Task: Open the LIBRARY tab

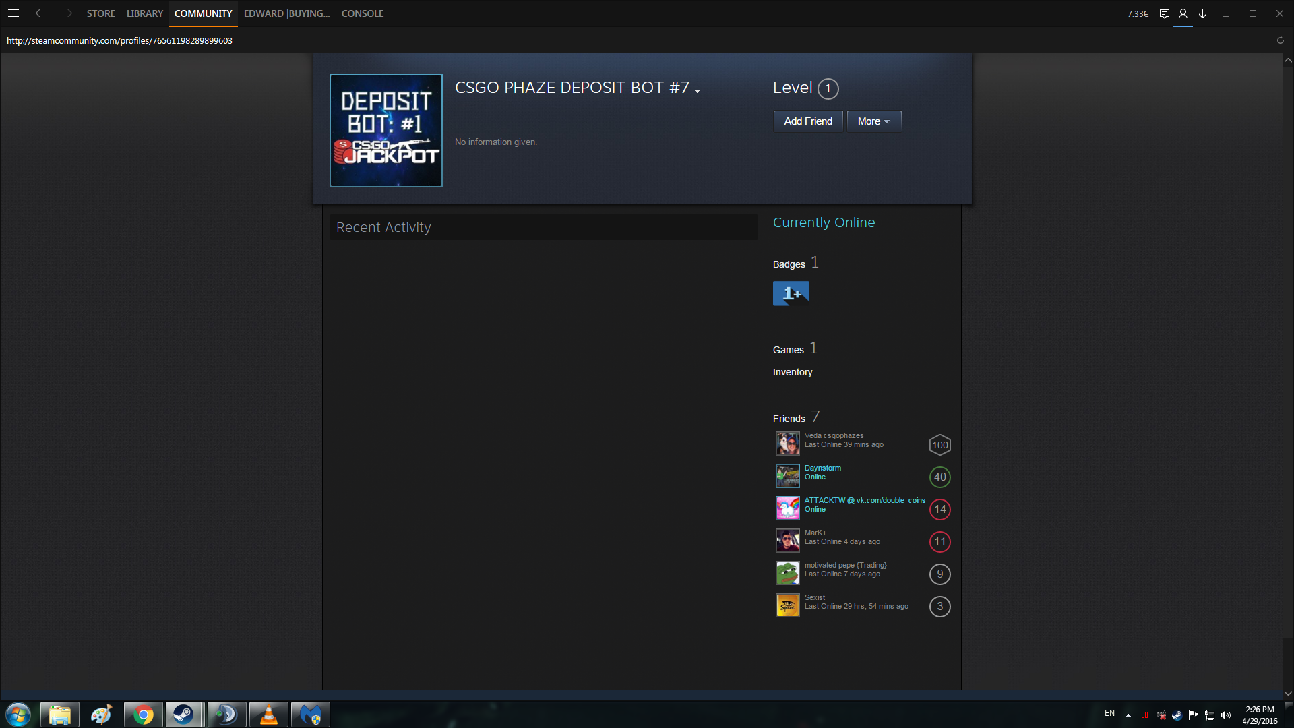Action: (x=144, y=13)
